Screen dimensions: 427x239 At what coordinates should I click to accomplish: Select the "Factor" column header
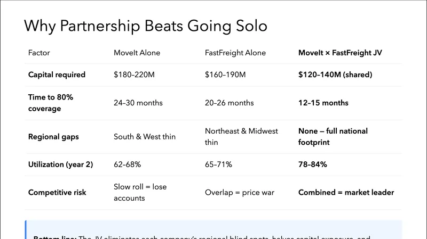pyautogui.click(x=39, y=53)
